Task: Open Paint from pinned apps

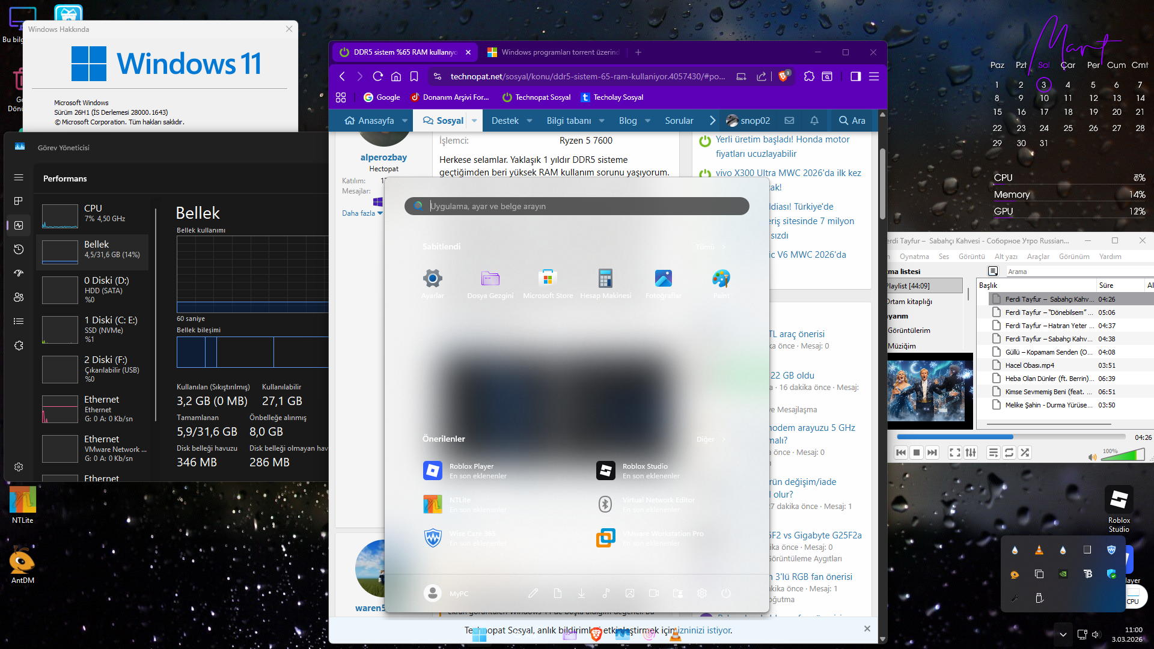Action: coord(721,283)
